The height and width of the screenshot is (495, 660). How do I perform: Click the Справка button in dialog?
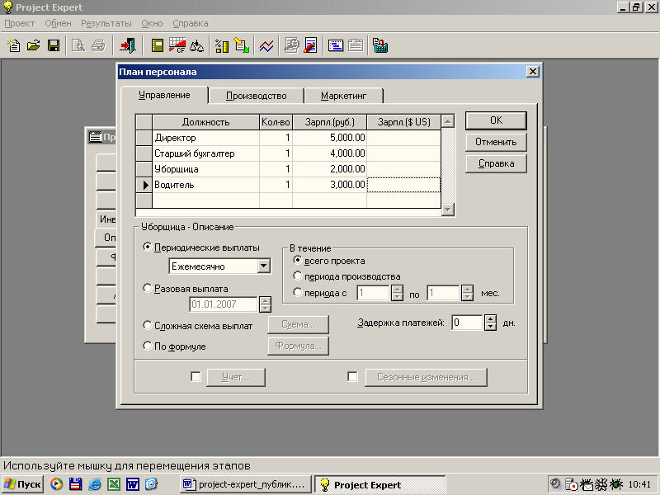(x=496, y=163)
